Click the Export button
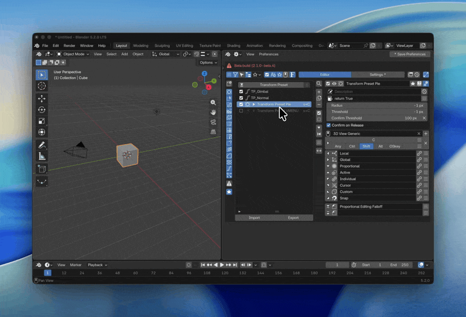 [x=294, y=218]
